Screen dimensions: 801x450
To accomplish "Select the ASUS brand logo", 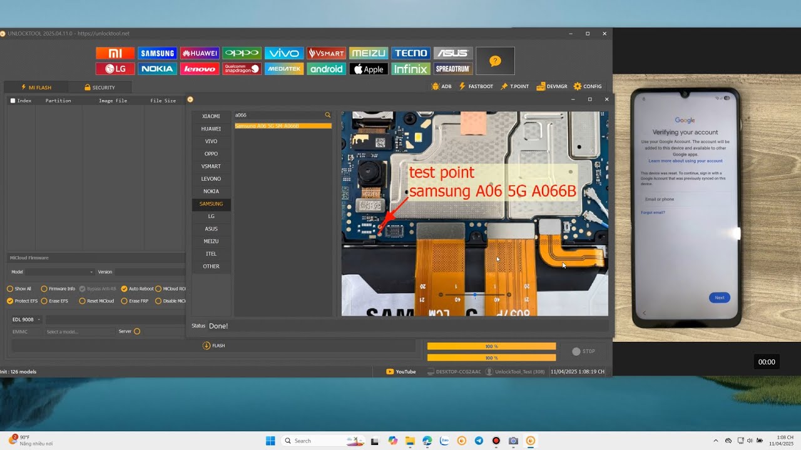I will click(453, 54).
